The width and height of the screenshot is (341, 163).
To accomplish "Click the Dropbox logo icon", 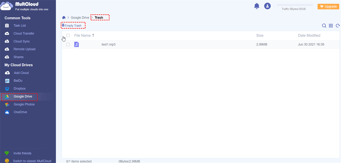I will point(7,89).
